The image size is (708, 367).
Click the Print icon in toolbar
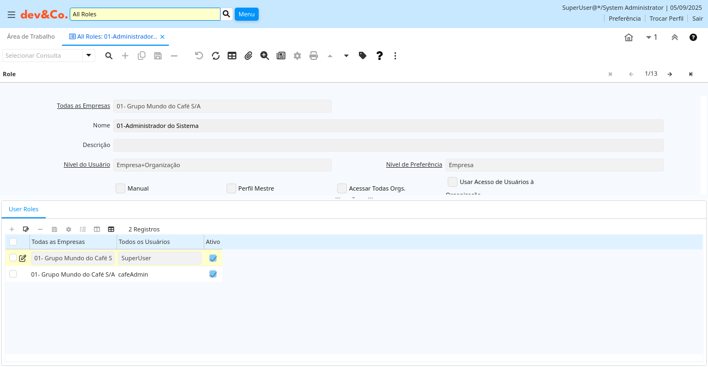coord(314,56)
